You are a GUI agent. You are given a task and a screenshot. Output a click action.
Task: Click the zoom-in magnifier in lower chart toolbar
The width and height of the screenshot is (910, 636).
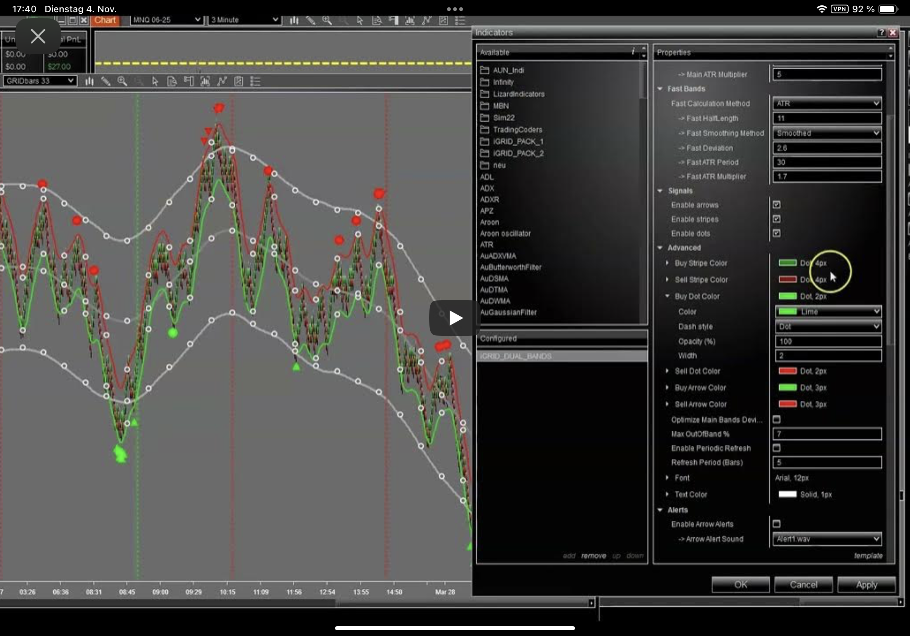pos(122,81)
